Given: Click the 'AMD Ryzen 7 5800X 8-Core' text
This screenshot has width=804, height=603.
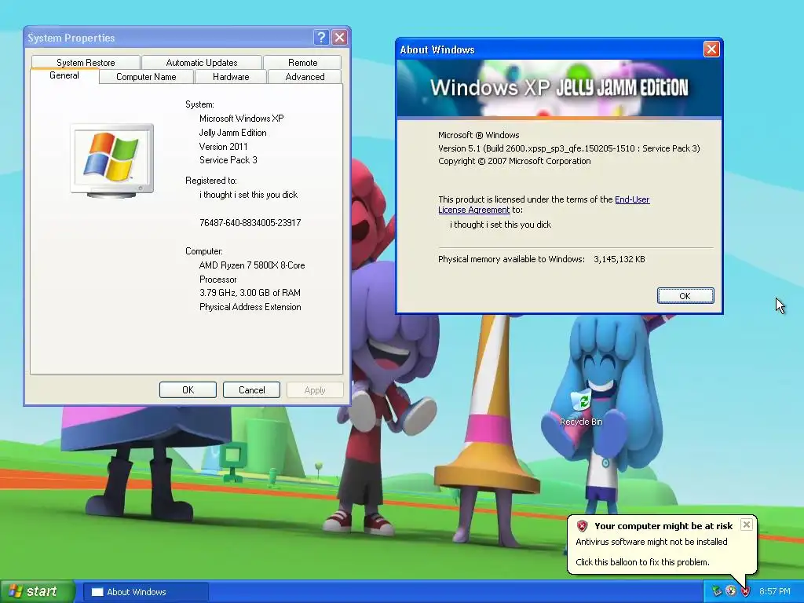Looking at the screenshot, I should point(252,265).
